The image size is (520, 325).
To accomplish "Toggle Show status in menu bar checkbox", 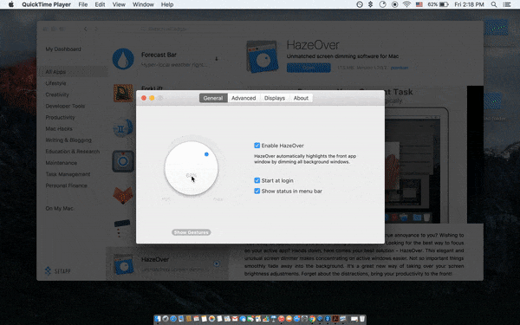I will pos(257,191).
